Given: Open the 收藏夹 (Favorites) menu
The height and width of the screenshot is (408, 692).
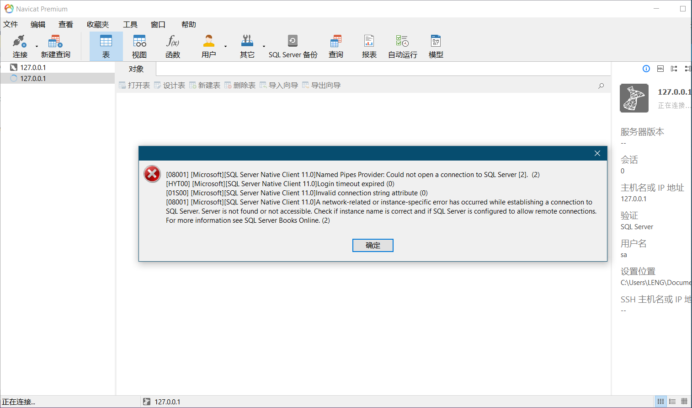Looking at the screenshot, I should tap(98, 24).
